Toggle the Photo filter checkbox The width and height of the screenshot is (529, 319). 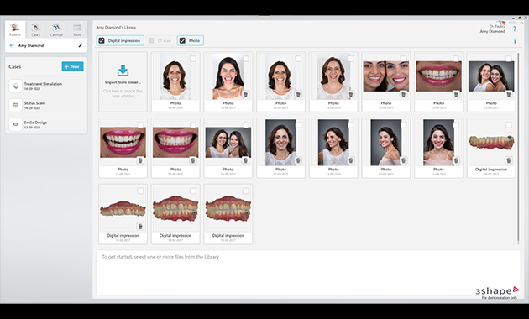(x=182, y=40)
